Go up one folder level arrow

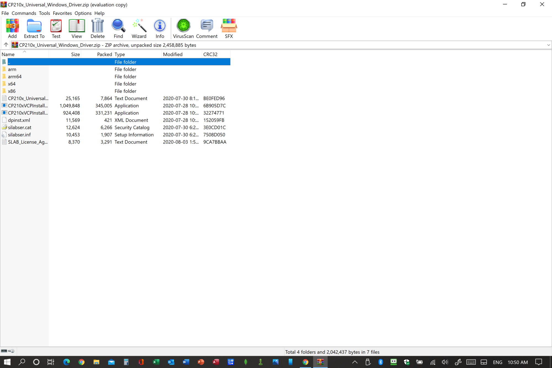[6, 45]
